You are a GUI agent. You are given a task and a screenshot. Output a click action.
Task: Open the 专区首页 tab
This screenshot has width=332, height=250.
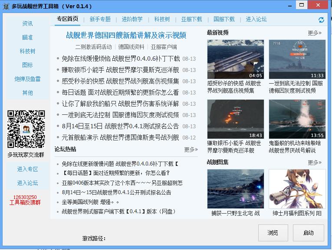(x=67, y=19)
